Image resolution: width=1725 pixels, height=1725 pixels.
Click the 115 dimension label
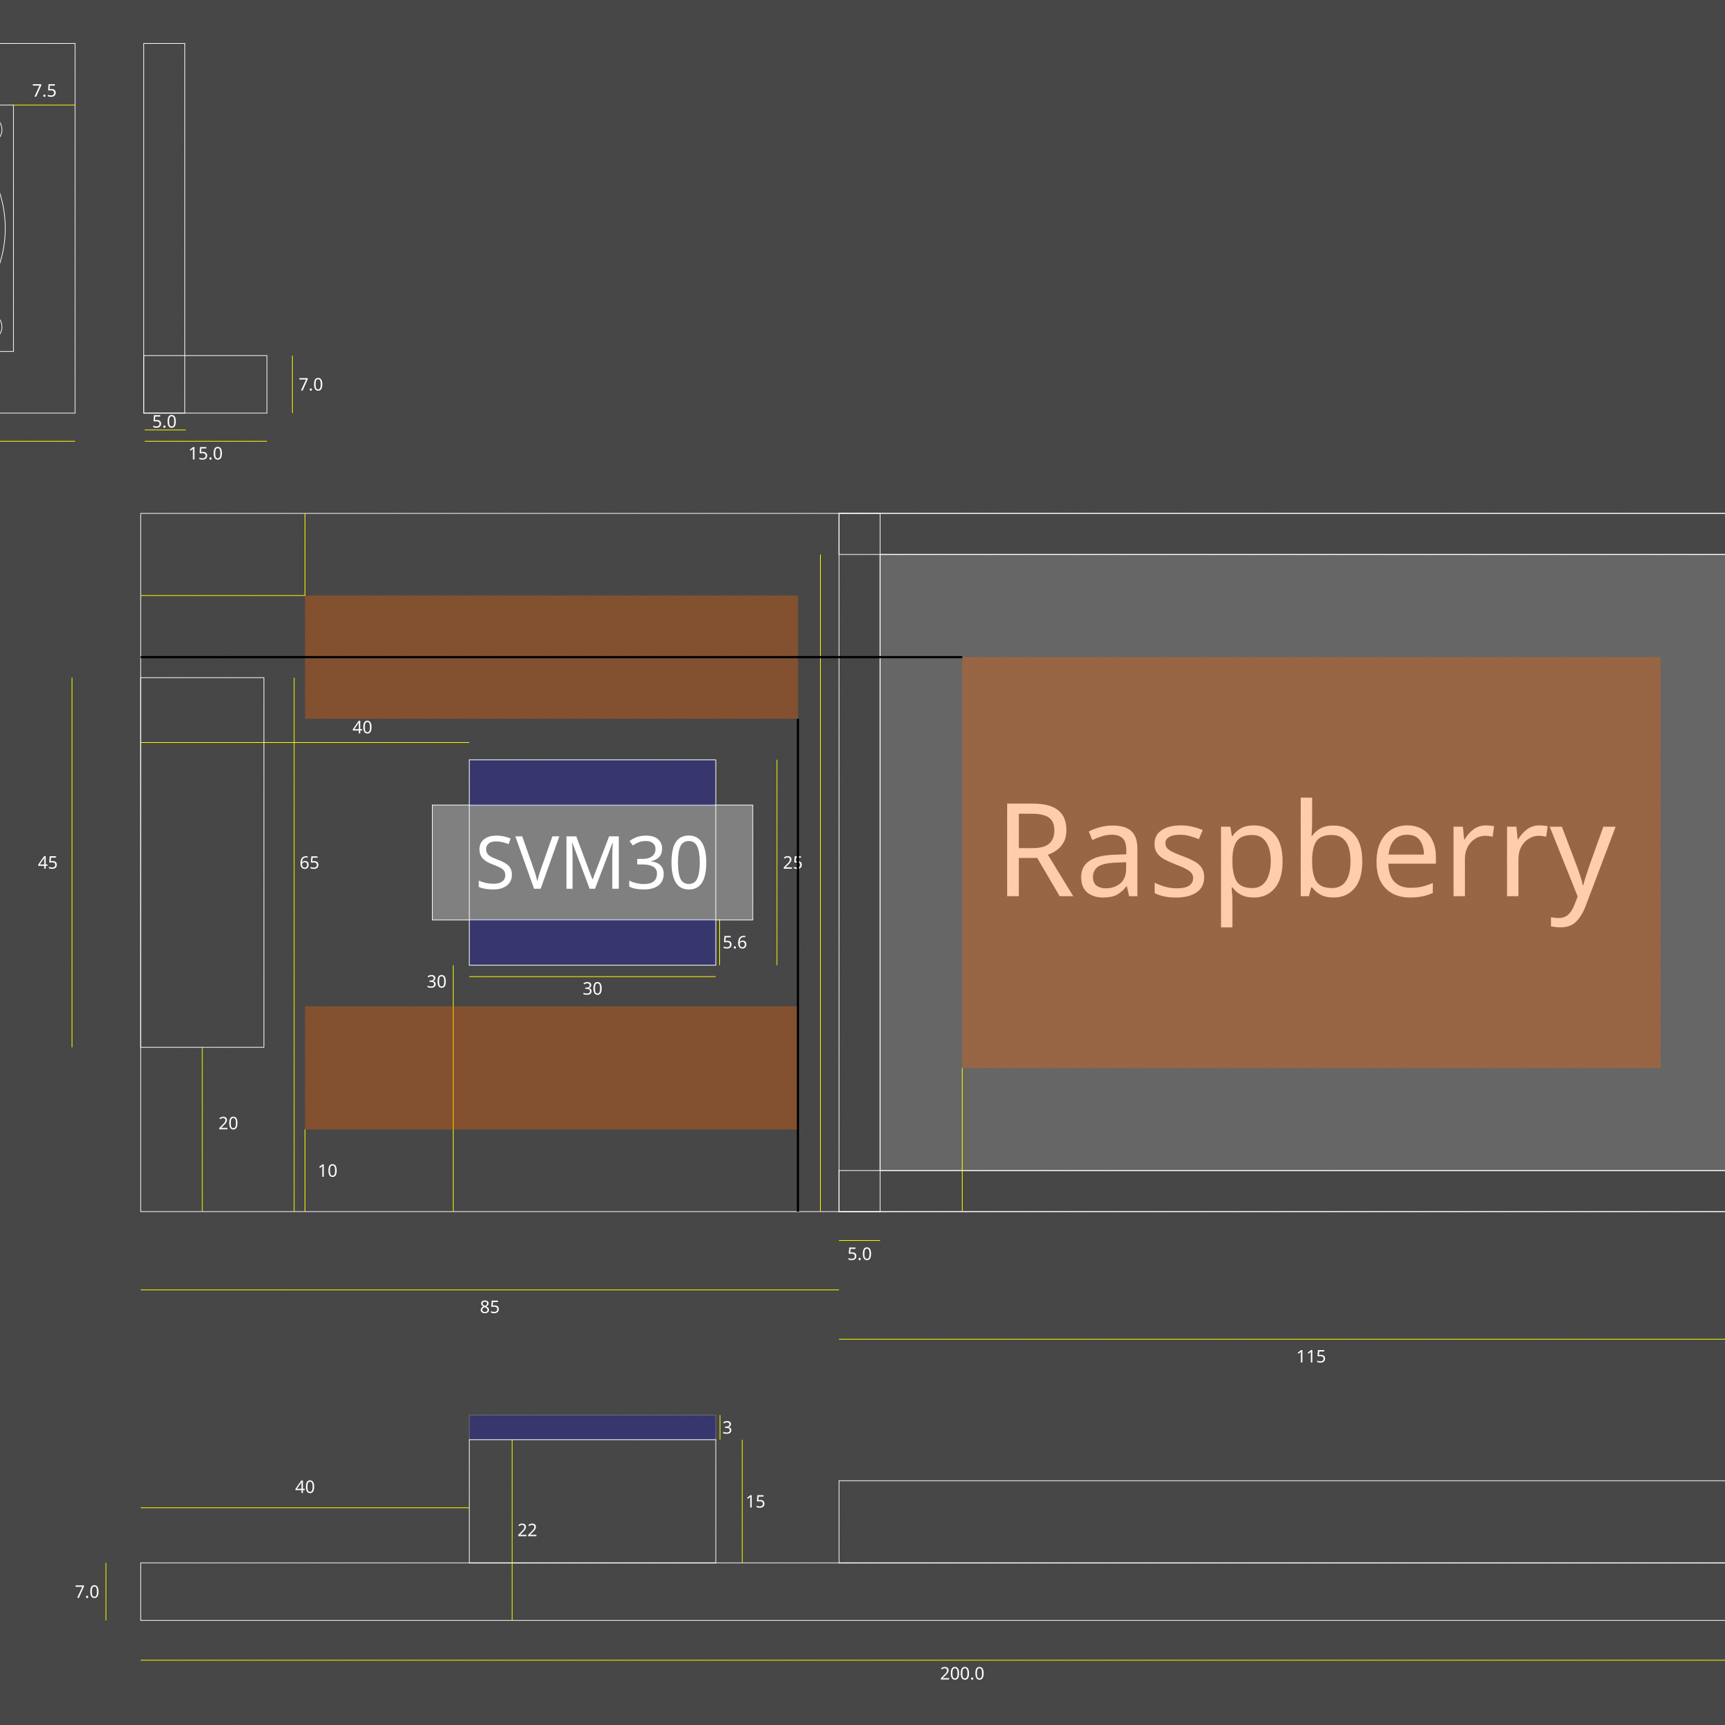point(1310,1356)
